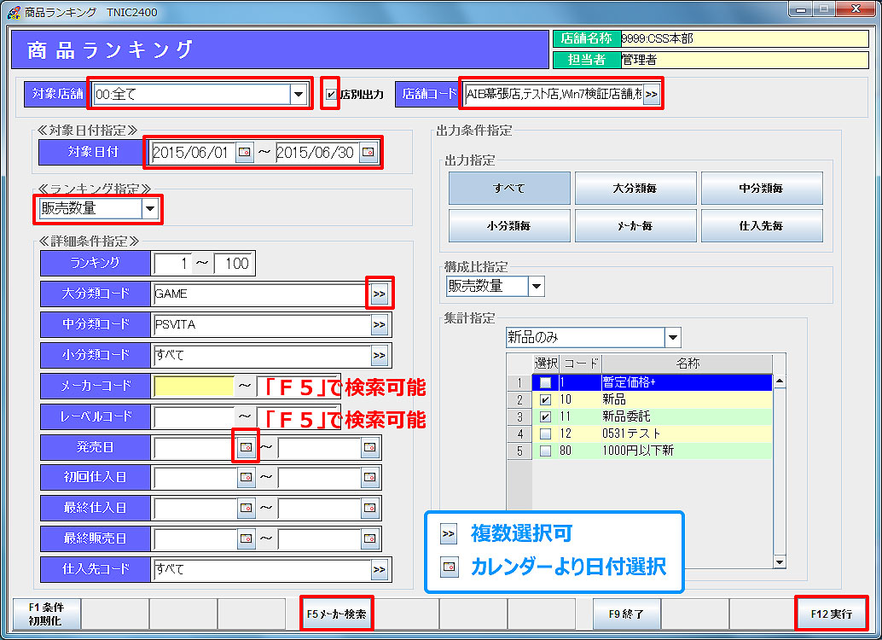882x640 pixels.
Task: Open the ランキング指定 販売数量 dropdown
Action: (x=150, y=207)
